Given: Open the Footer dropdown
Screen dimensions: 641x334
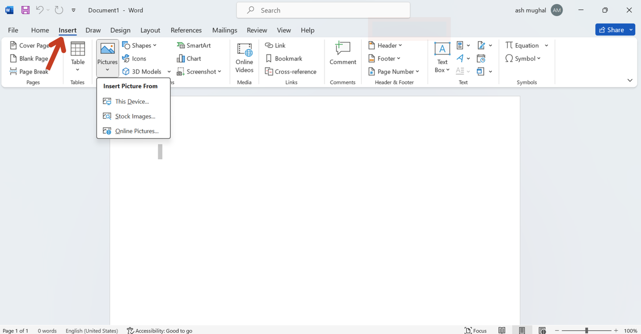Looking at the screenshot, I should (x=385, y=59).
